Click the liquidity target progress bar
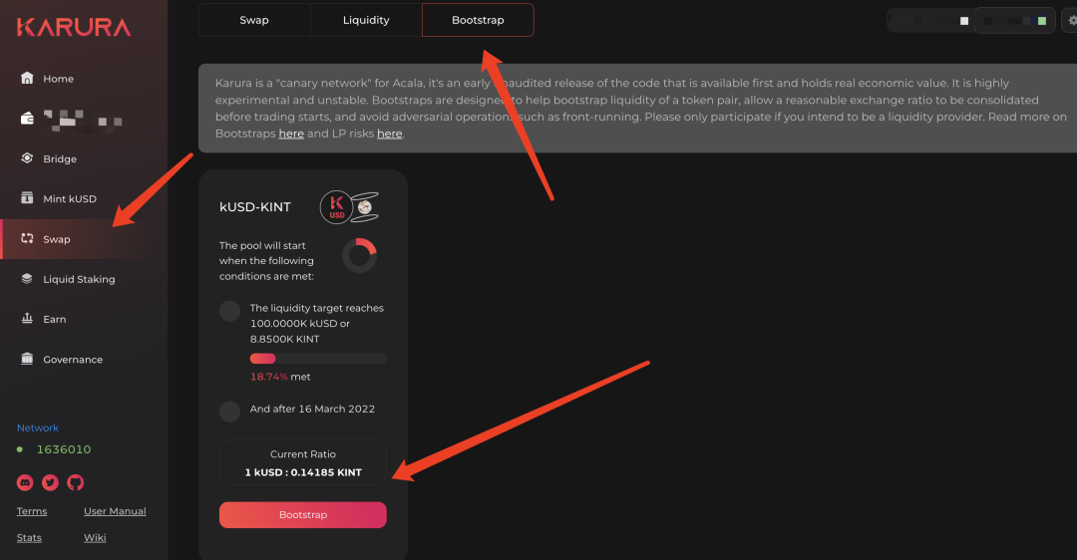 [318, 359]
